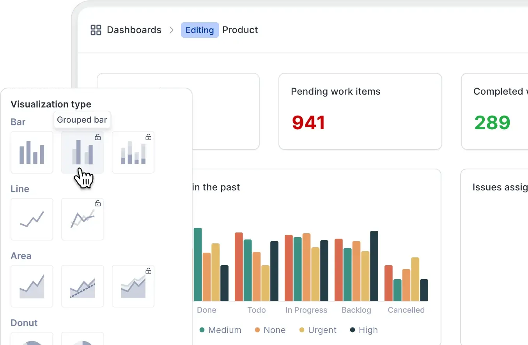Click the Editing badge
Viewport: 528px width, 345px height.
[200, 30]
